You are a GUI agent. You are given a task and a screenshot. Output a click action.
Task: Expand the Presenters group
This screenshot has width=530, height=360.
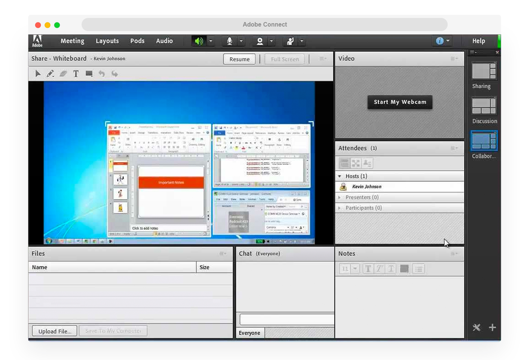(x=340, y=197)
